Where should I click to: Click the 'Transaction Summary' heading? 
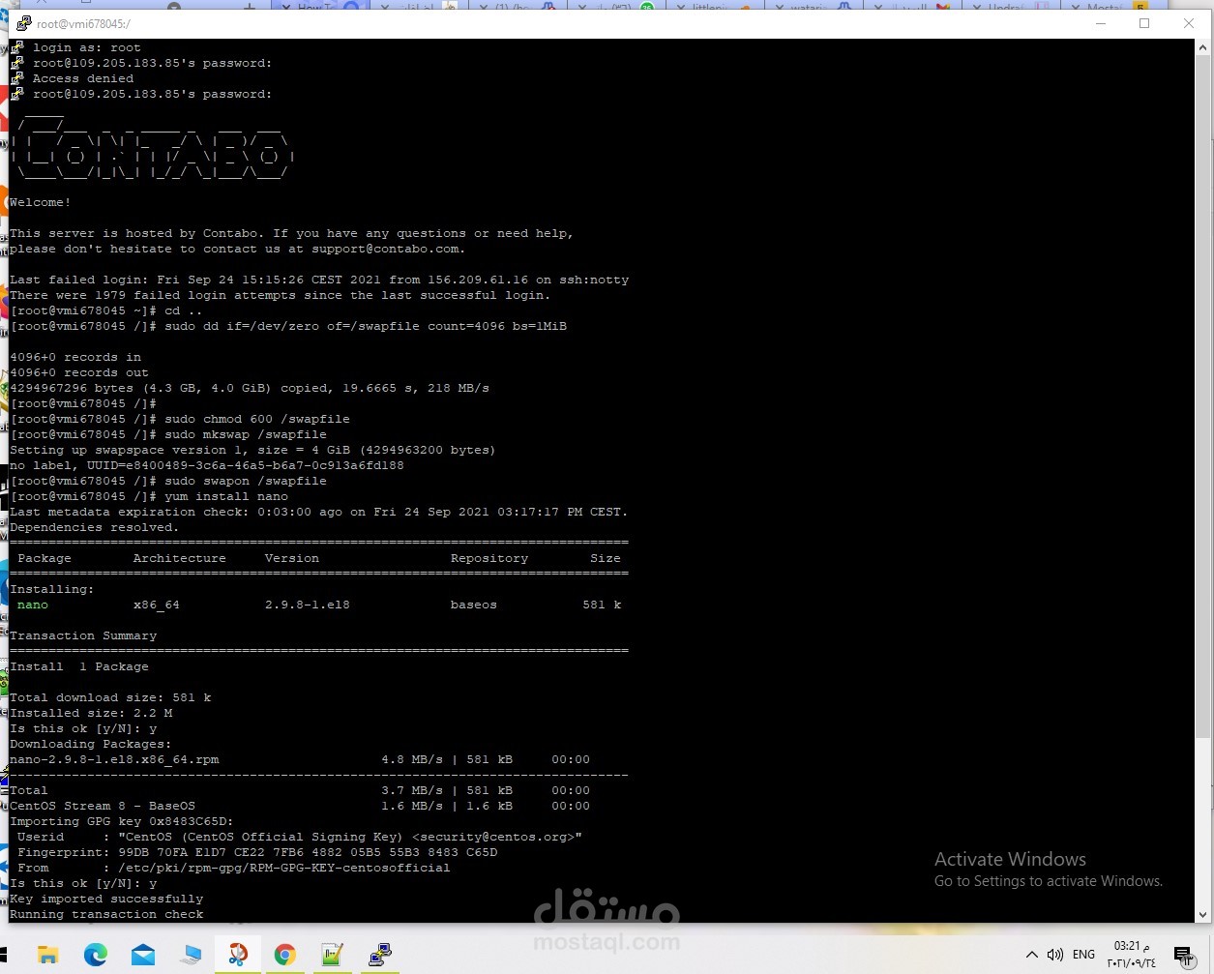click(x=83, y=635)
